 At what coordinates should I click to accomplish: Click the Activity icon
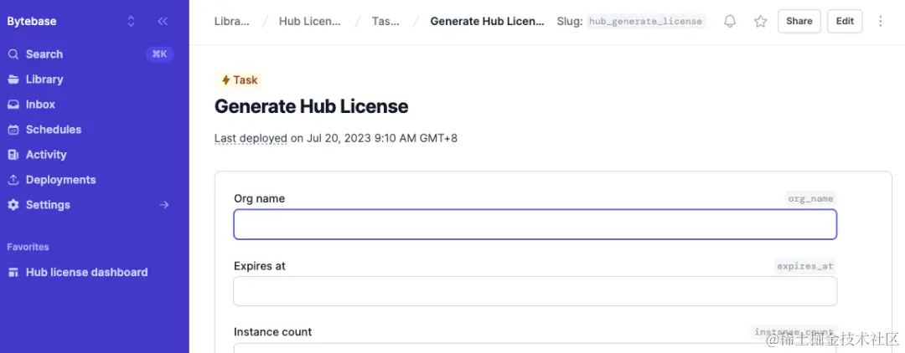tap(13, 154)
